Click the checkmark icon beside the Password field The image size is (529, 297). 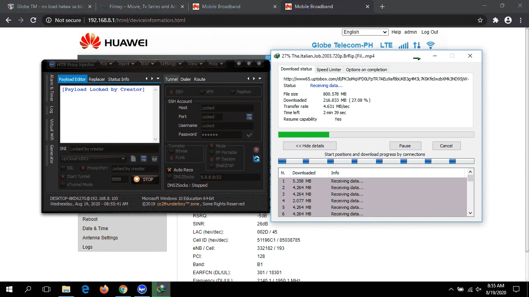click(249, 135)
